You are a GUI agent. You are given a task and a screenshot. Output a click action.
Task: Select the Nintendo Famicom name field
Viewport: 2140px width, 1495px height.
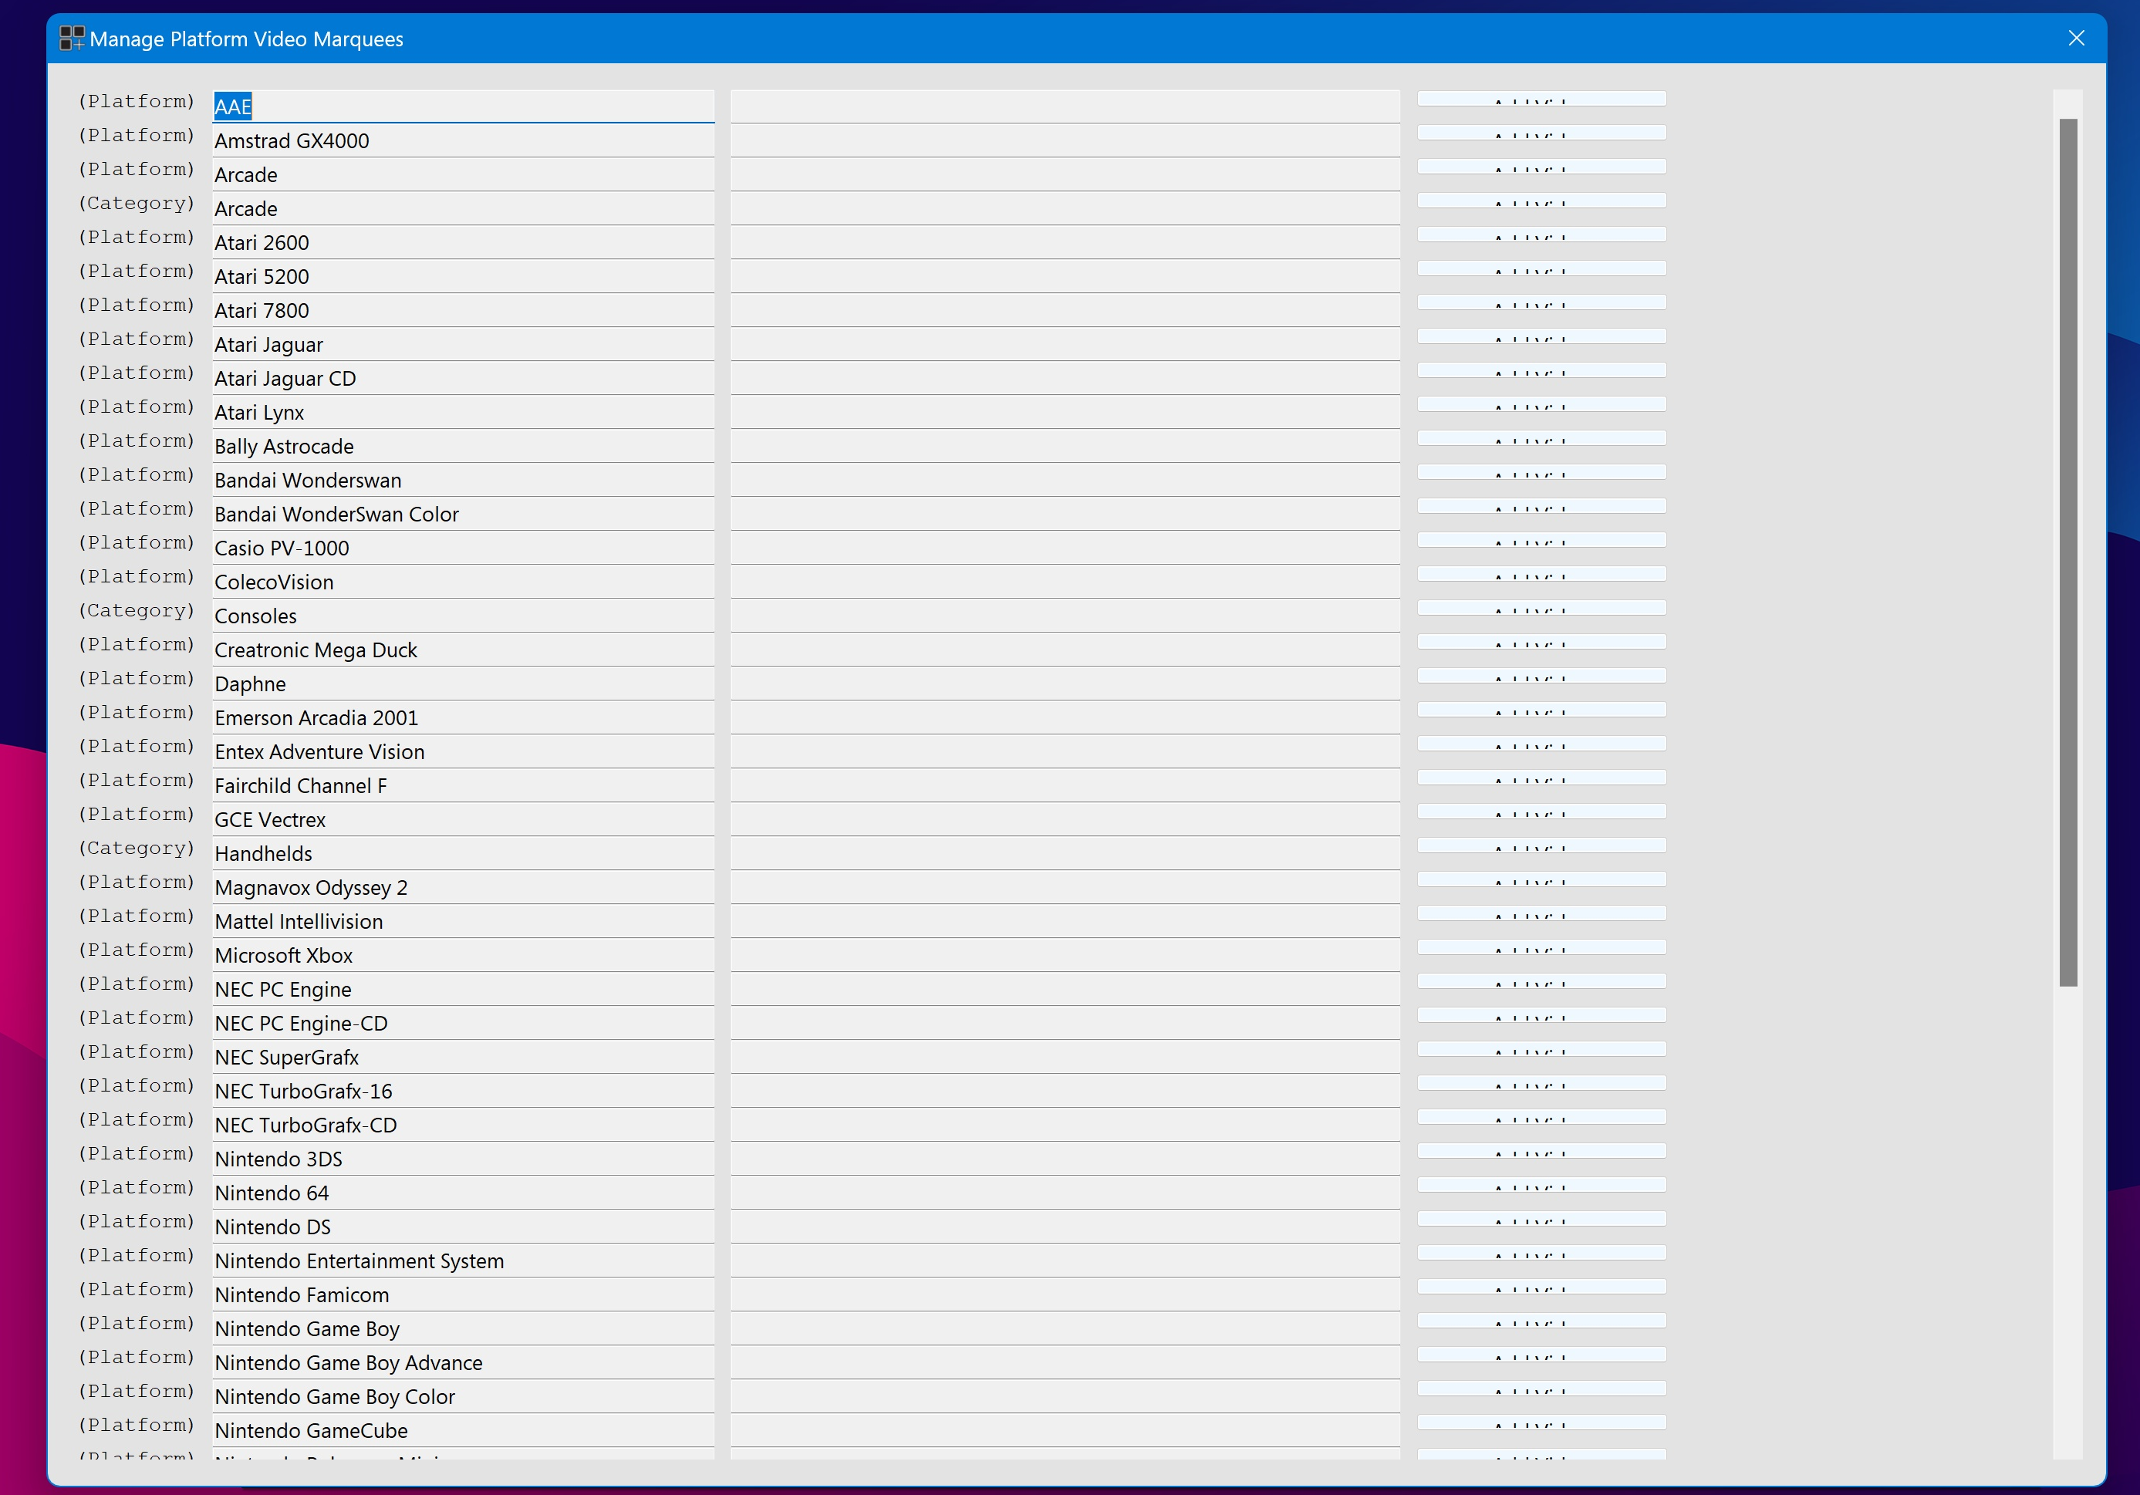point(463,1294)
